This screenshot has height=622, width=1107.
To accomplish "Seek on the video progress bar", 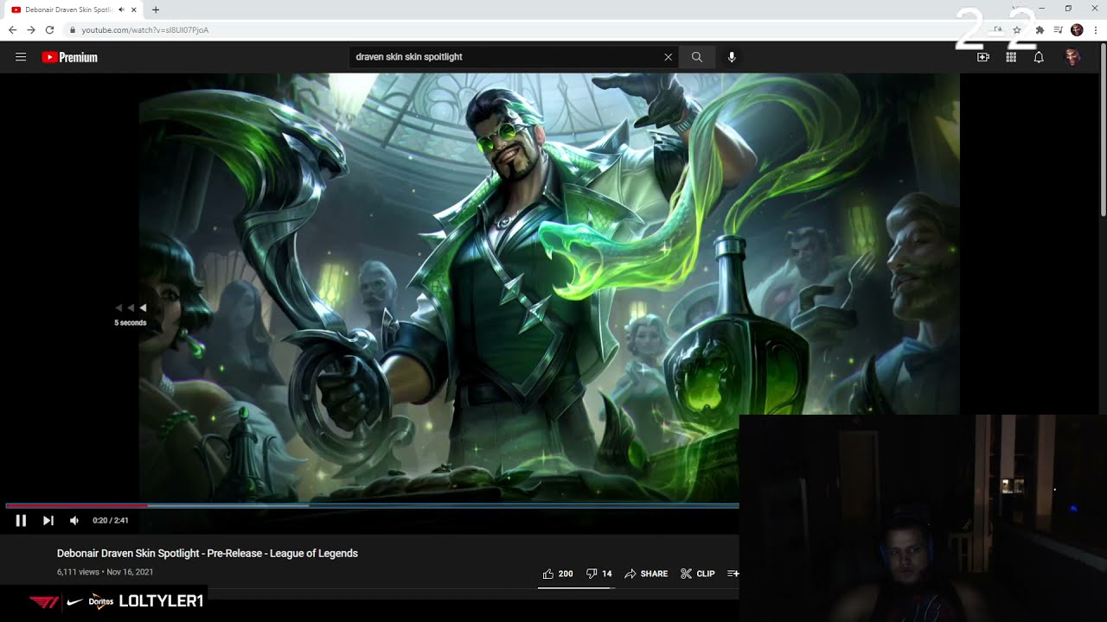I will [x=372, y=505].
